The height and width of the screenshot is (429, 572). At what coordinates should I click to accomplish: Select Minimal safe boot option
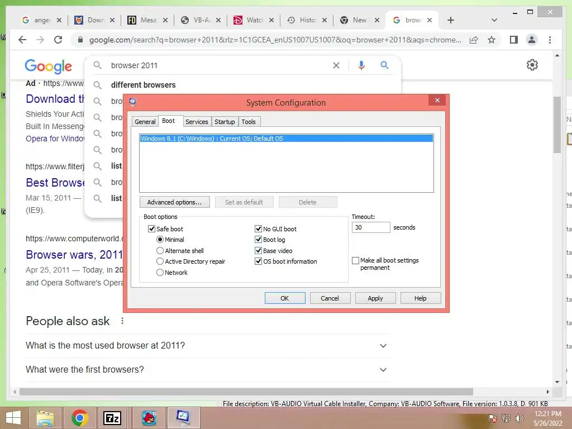click(160, 240)
